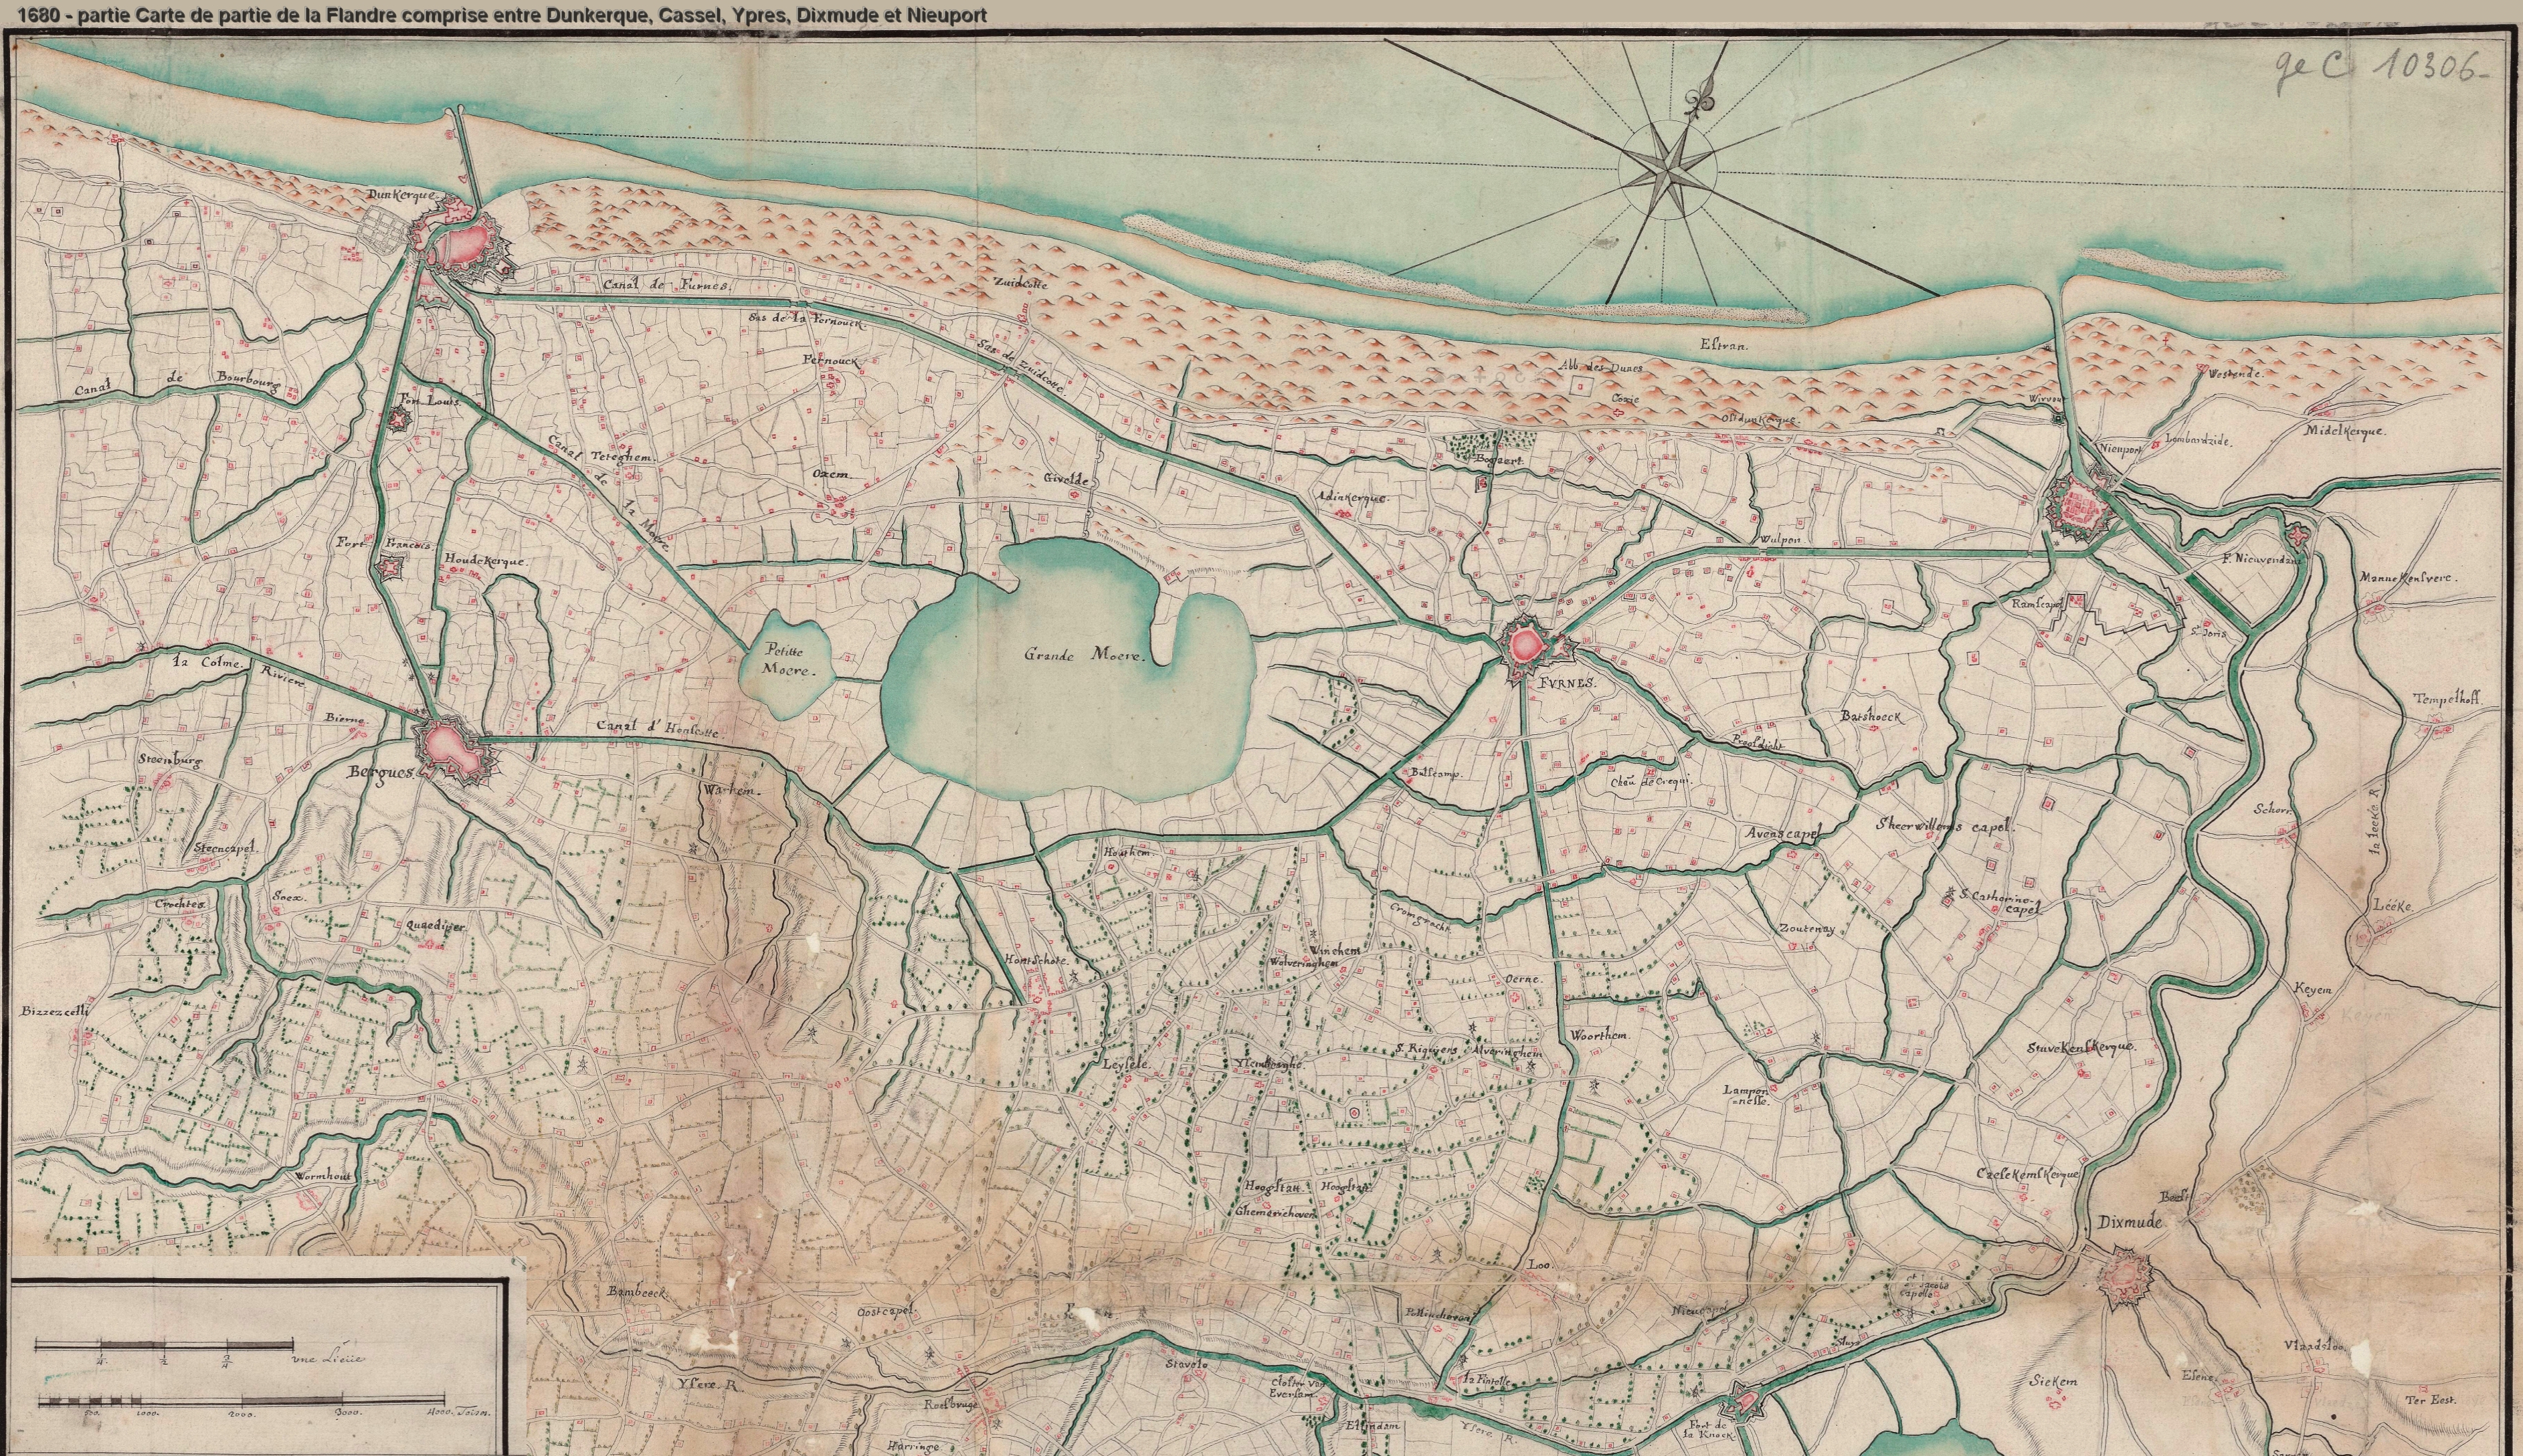Click the "Stavele" label

point(1188,1363)
